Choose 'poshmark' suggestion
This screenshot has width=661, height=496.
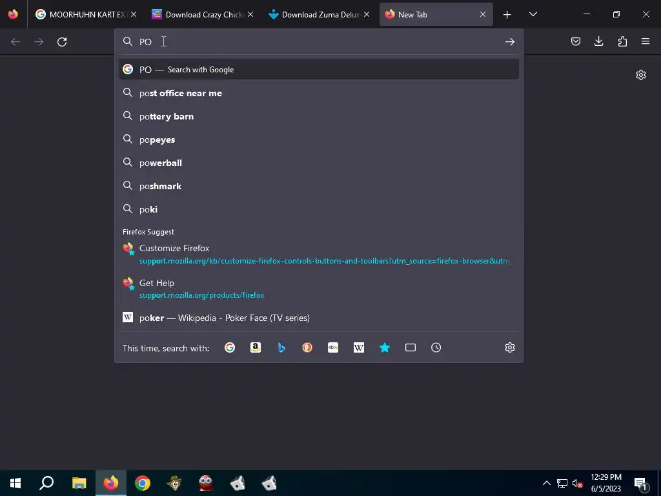point(319,186)
